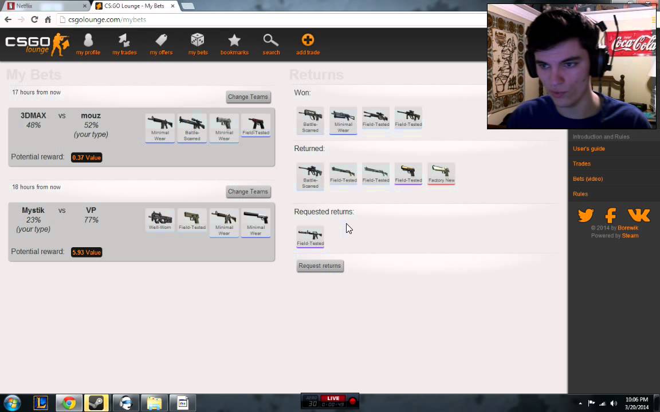Open a new browser tab

coord(188,6)
